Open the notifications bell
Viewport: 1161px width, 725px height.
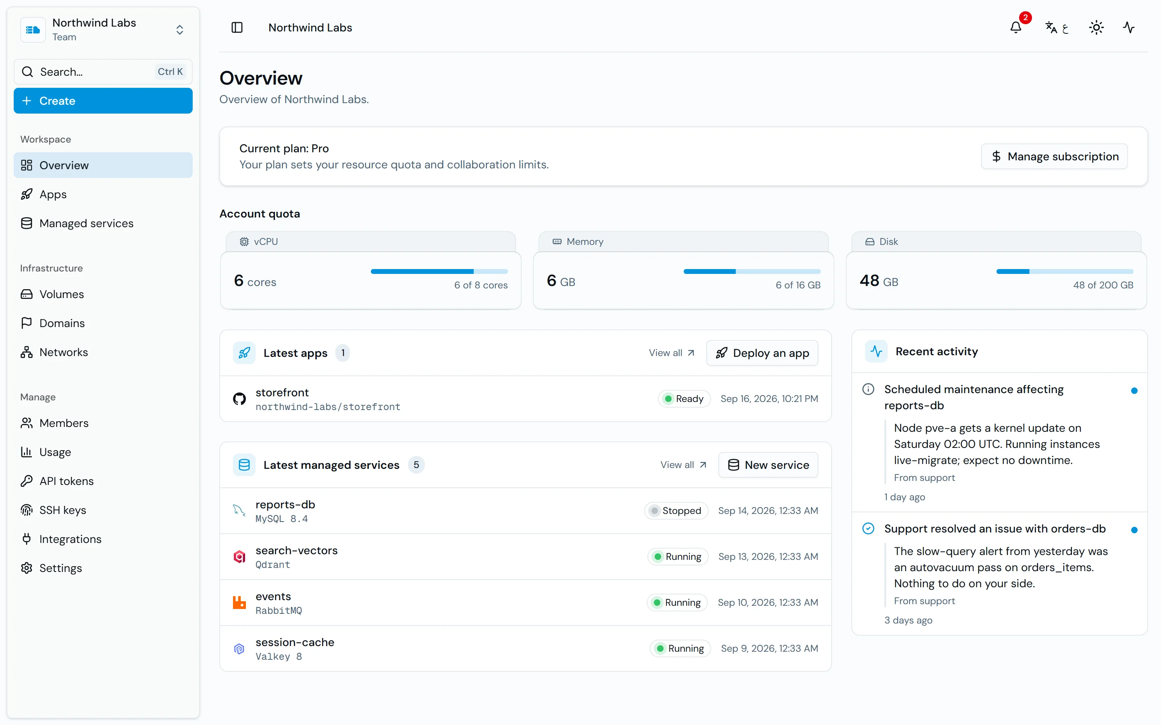[x=1015, y=27]
